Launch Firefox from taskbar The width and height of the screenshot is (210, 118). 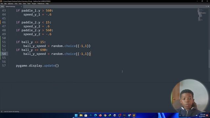[100, 115]
